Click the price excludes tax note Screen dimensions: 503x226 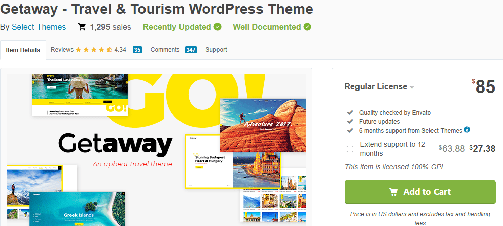(420, 218)
